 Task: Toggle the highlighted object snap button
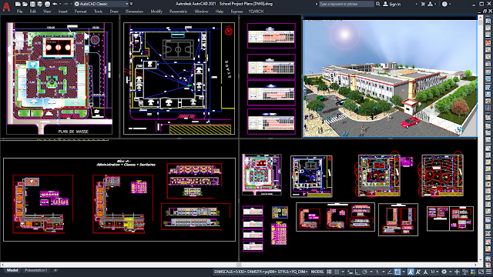(397, 272)
